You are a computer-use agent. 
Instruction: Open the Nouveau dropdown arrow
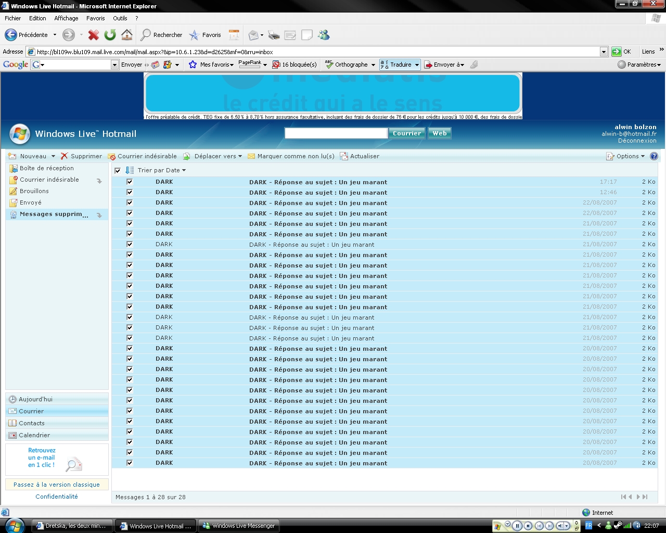(53, 156)
